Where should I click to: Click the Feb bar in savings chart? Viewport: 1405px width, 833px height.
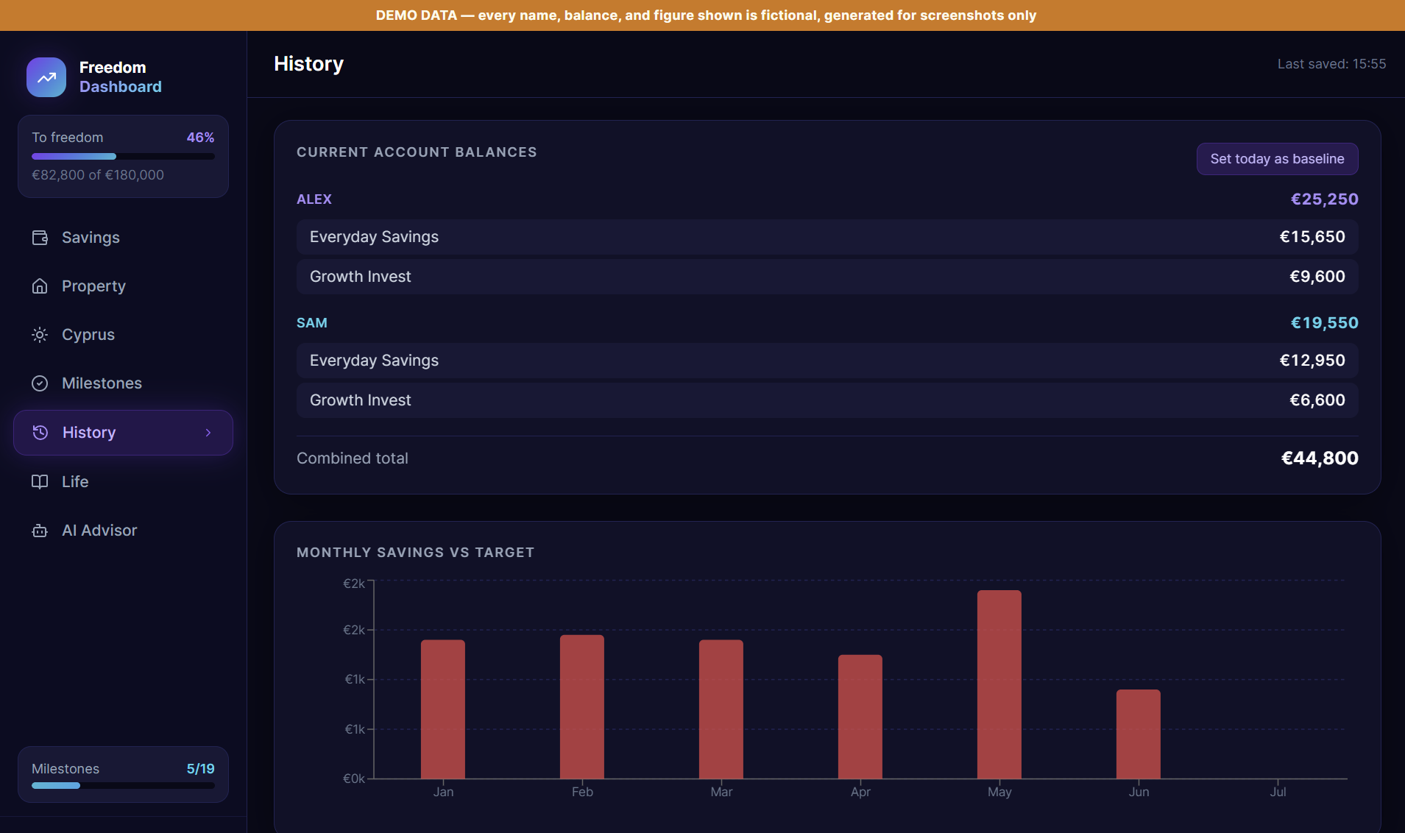coord(582,706)
